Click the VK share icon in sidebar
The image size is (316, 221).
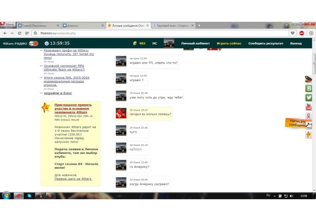pos(309,88)
